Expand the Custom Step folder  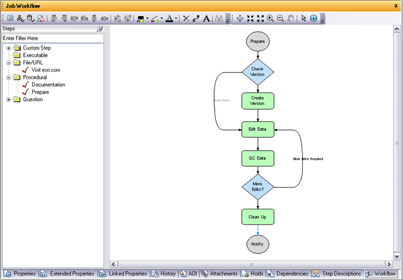pos(9,48)
